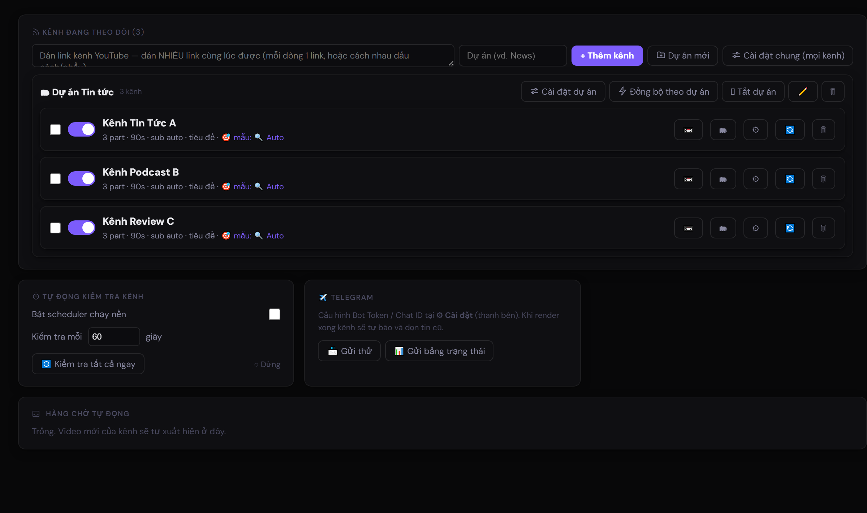Focus the Kiểm tra mỗi seconds field
867x513 pixels.
tap(114, 337)
